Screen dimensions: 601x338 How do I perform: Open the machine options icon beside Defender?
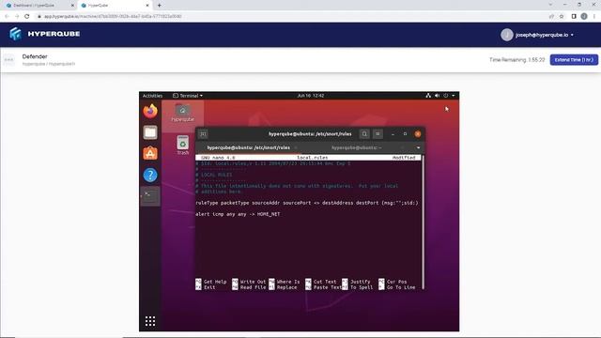(8, 60)
